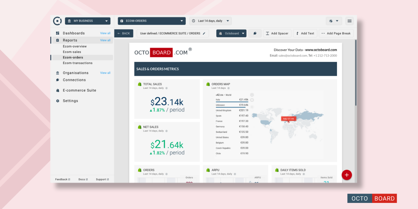Open the ECOM-ORDERS report selector dropdown
Viewport: 418px width, 209px height.
152,21
